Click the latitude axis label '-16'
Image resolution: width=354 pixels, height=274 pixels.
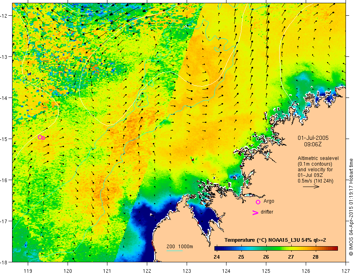(x=4, y=180)
